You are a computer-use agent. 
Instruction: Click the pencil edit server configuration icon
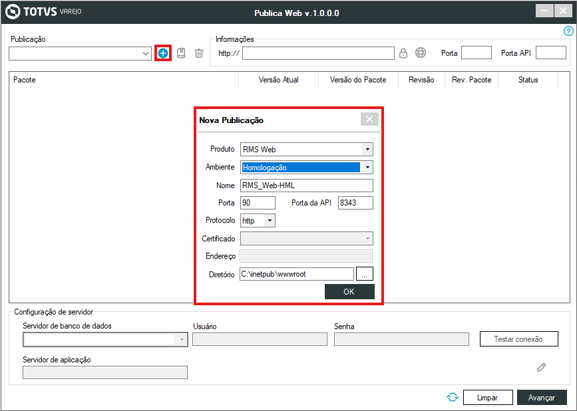click(x=541, y=367)
